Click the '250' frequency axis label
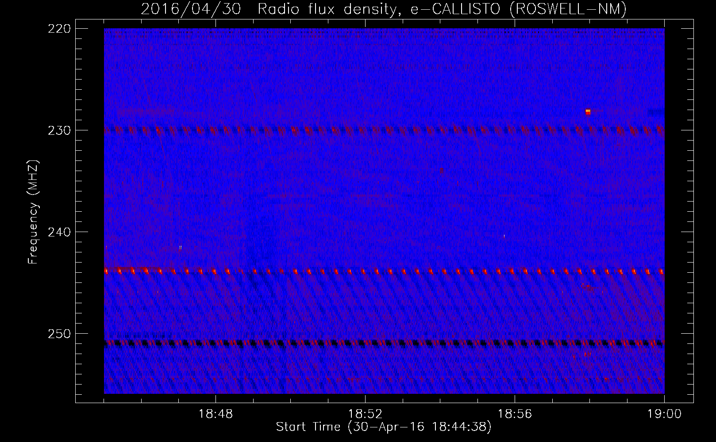 click(x=58, y=333)
